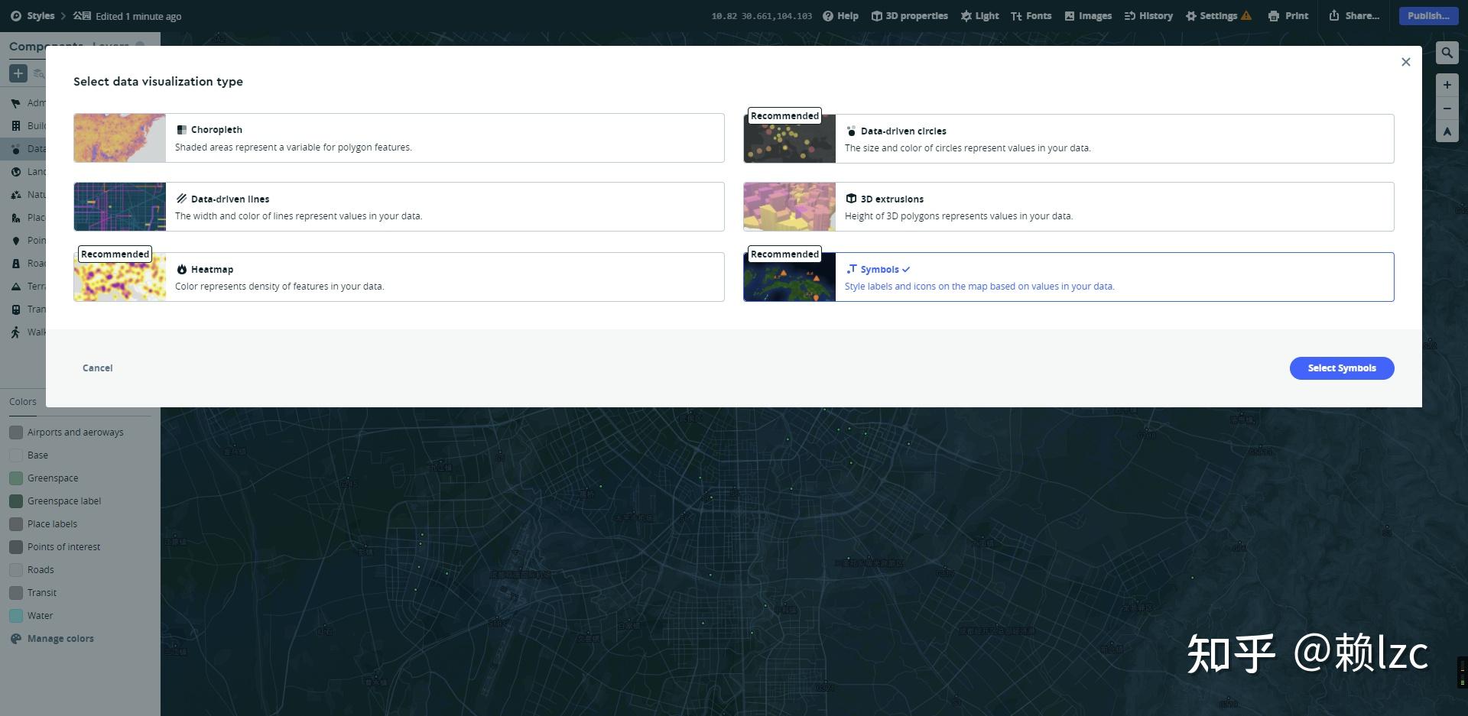Open the Share options
The width and height of the screenshot is (1468, 716).
[x=1353, y=15]
